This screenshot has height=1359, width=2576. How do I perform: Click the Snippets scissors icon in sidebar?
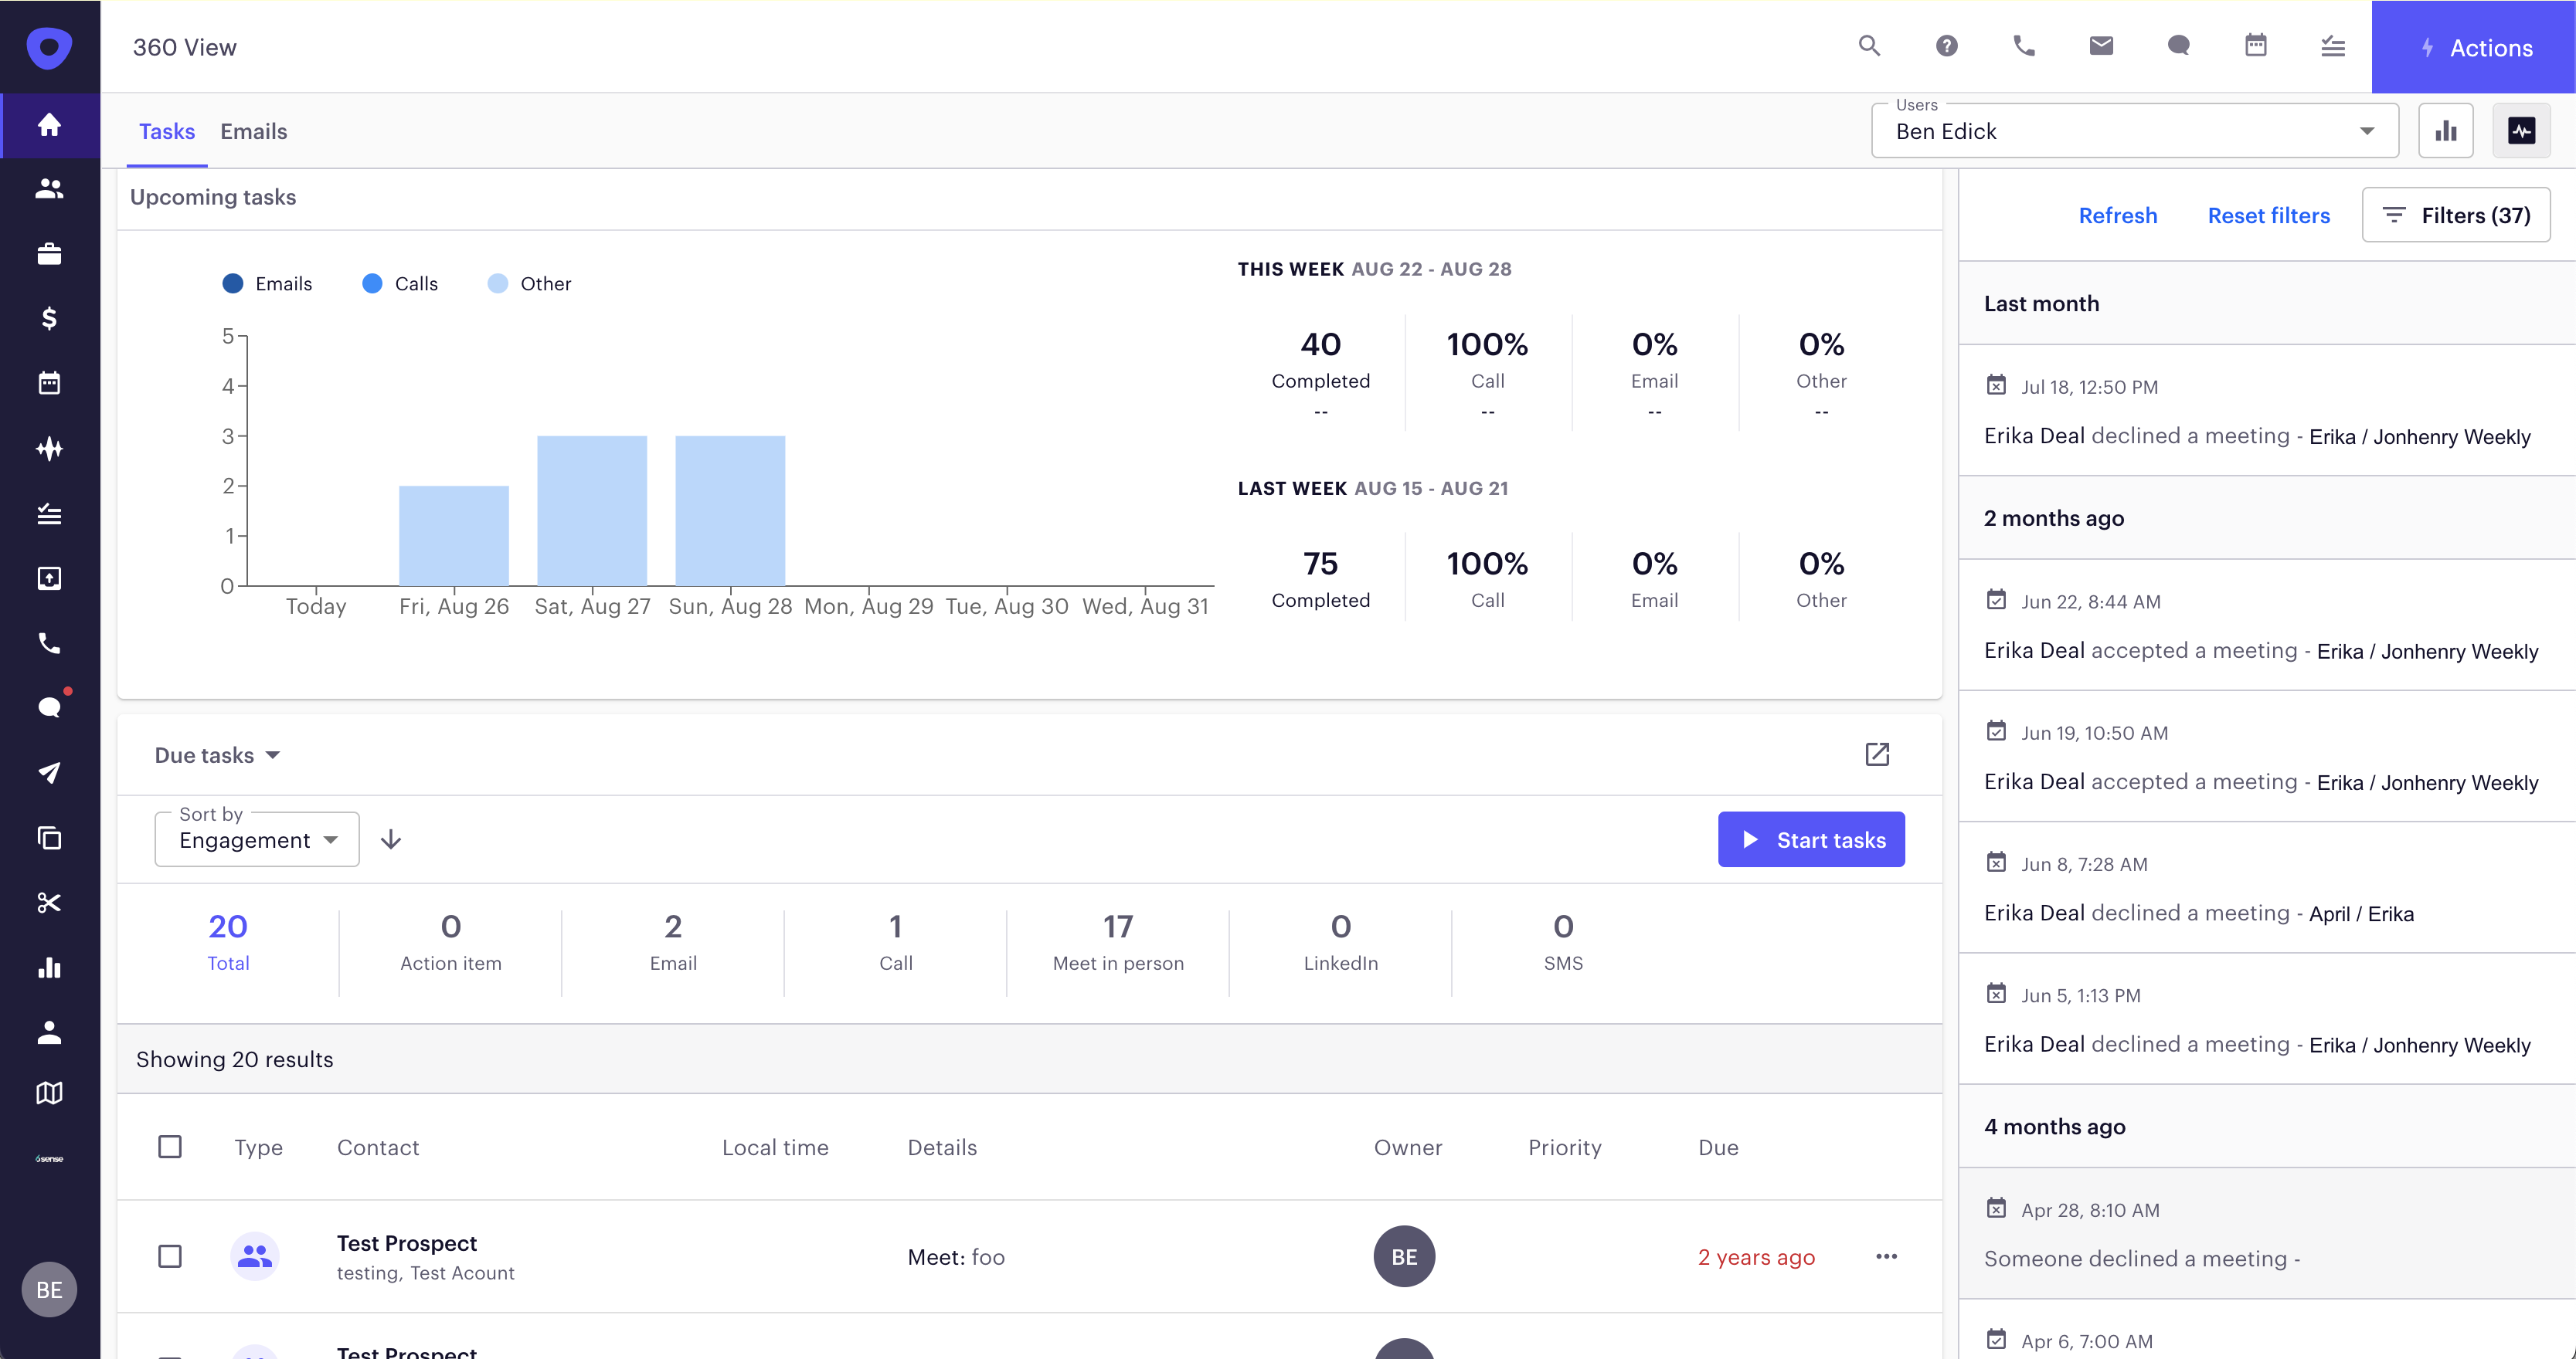[x=49, y=903]
